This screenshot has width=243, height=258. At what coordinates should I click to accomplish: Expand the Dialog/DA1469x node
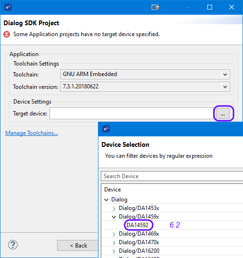click(114, 234)
